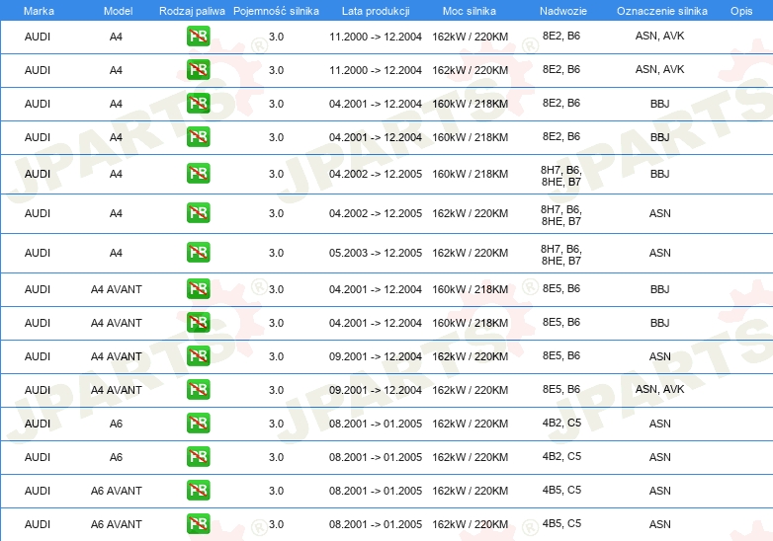Click the fuel icon in the A4 04.2002 162kW row
The height and width of the screenshot is (541, 773).
(x=198, y=212)
